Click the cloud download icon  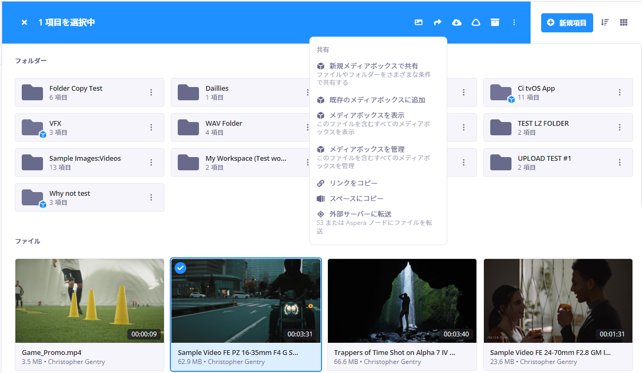pos(457,22)
